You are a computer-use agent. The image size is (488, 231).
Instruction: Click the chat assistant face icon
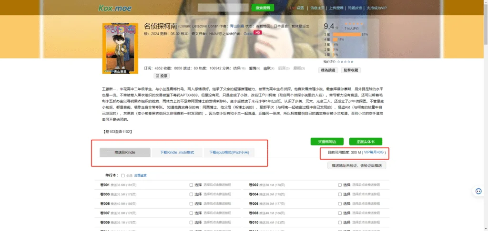click(478, 191)
